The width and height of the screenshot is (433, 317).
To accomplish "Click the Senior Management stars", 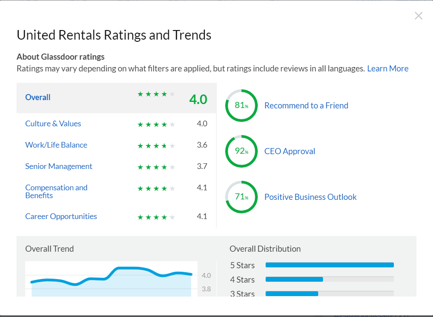I will coord(157,167).
